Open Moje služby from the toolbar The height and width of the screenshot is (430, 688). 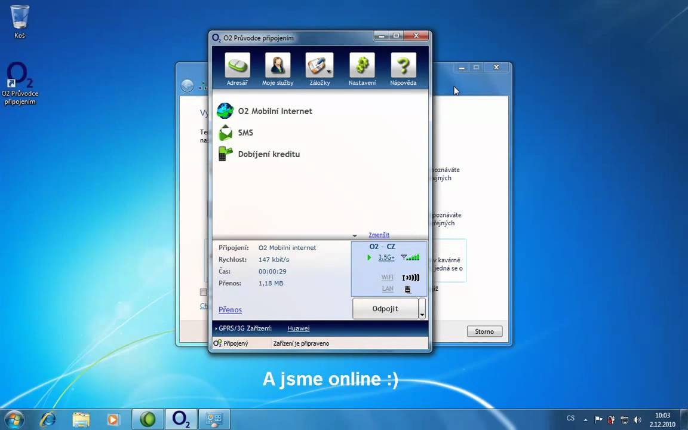pos(278,69)
